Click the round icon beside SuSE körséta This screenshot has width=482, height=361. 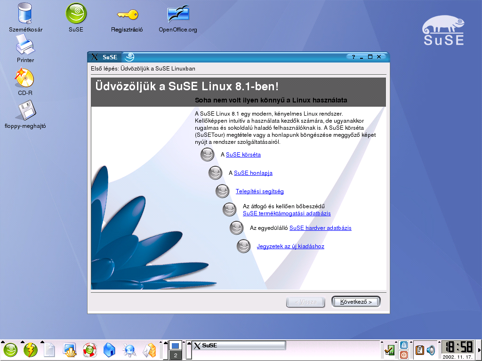pyautogui.click(x=208, y=154)
